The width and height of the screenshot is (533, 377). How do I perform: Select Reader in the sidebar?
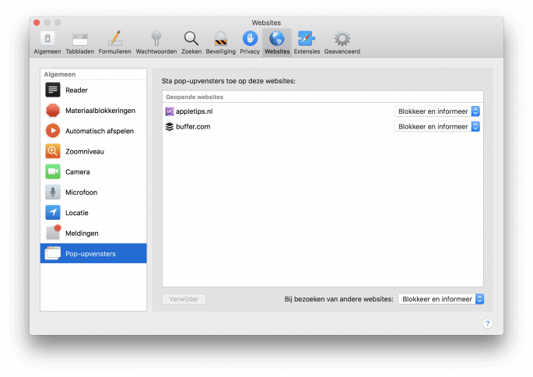[93, 90]
